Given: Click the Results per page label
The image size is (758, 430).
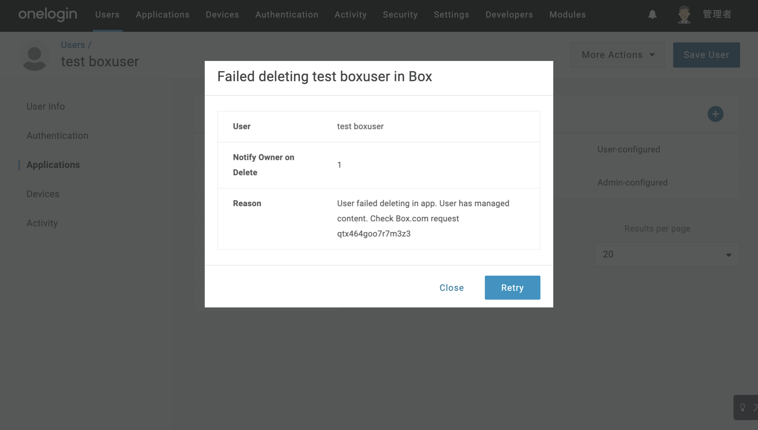Looking at the screenshot, I should click(x=657, y=229).
